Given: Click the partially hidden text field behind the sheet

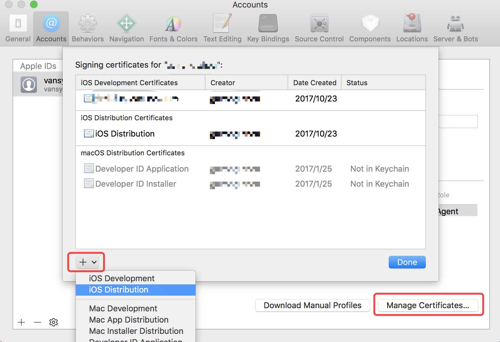Looking at the screenshot, I should click(458, 122).
